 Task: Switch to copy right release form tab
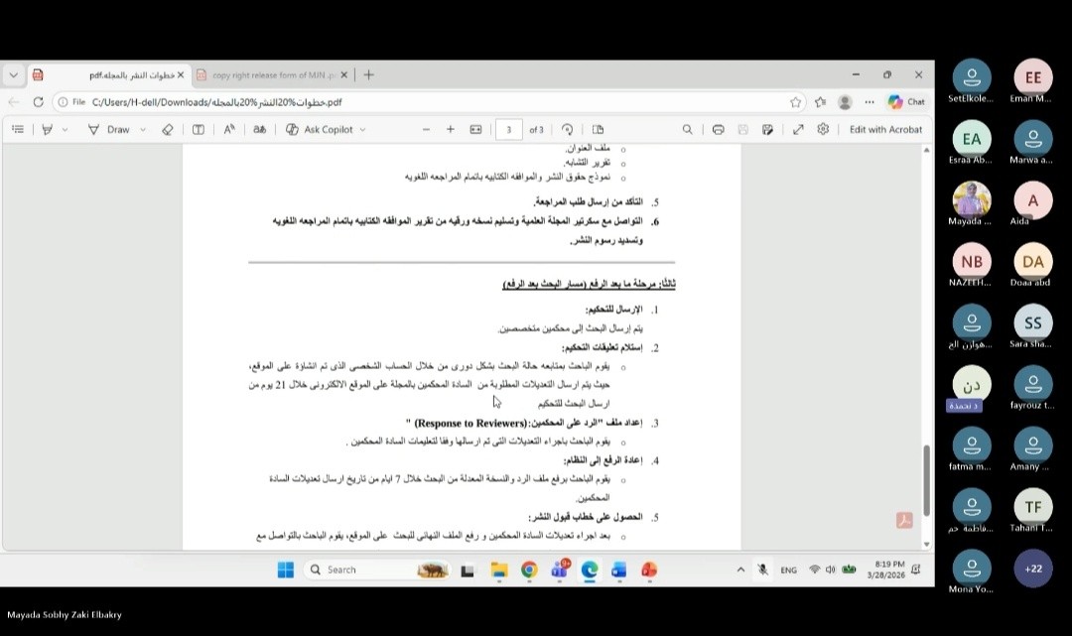coord(266,74)
